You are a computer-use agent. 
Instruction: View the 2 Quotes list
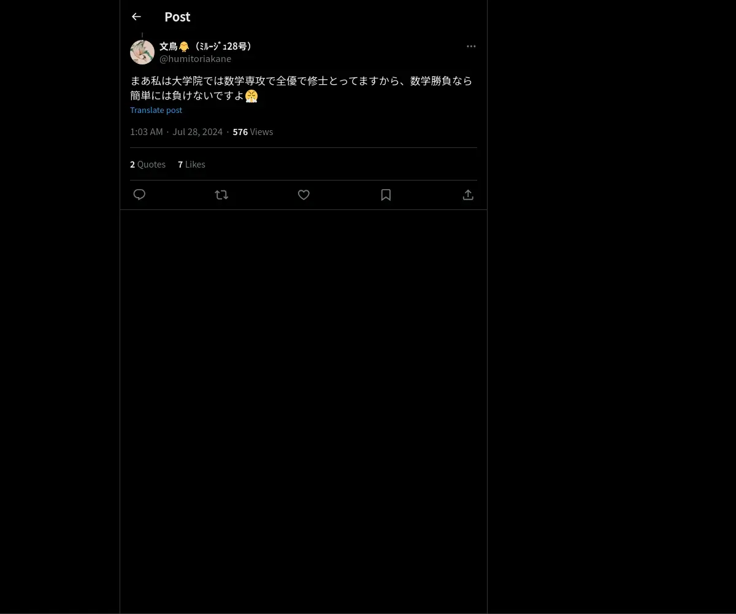[148, 164]
